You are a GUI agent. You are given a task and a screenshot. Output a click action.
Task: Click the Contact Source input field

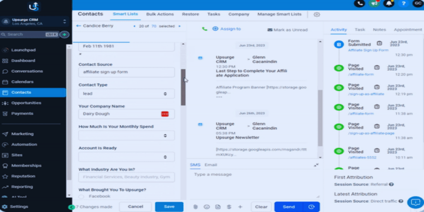tap(127, 72)
